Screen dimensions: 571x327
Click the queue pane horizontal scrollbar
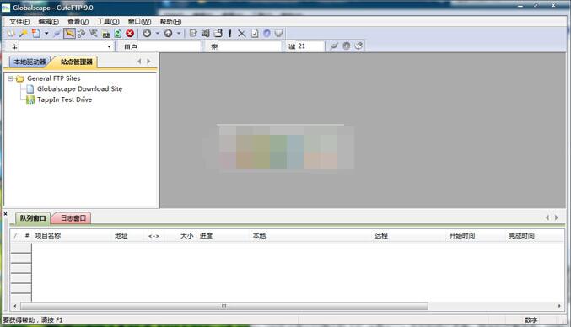pyautogui.click(x=287, y=306)
